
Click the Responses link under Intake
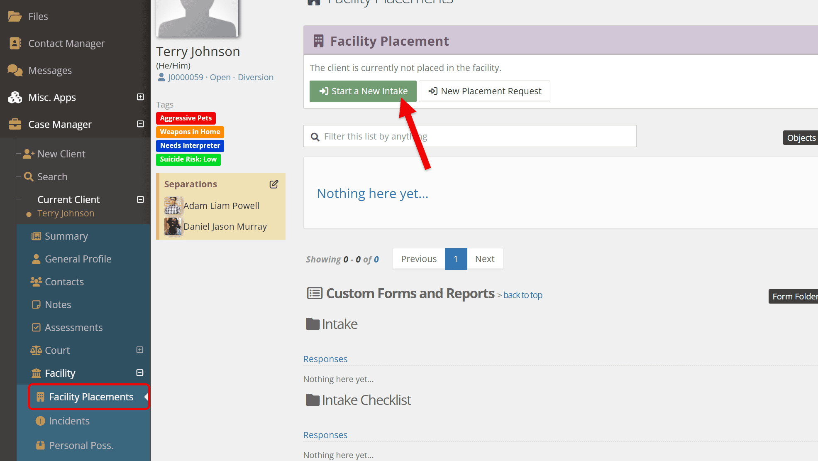tap(325, 359)
